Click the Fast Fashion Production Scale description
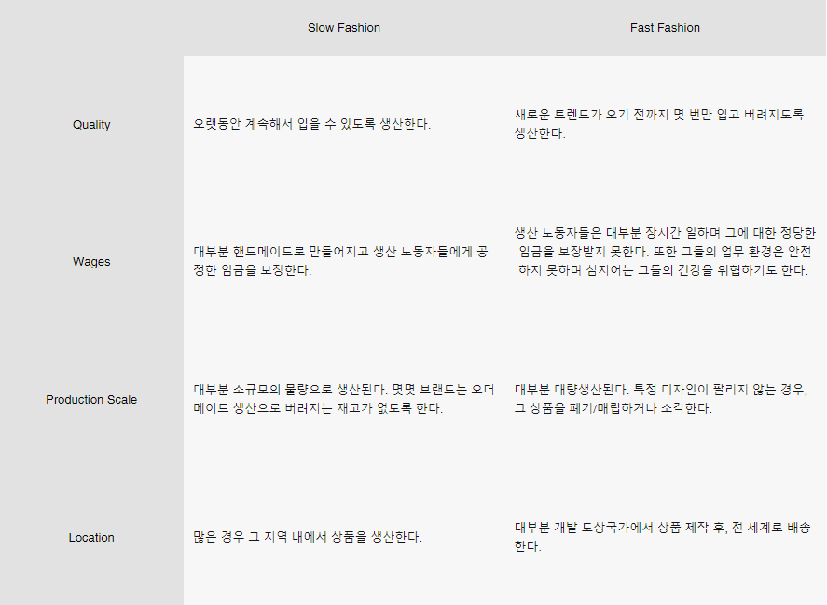Screen dimensions: 827x605 (x=661, y=399)
